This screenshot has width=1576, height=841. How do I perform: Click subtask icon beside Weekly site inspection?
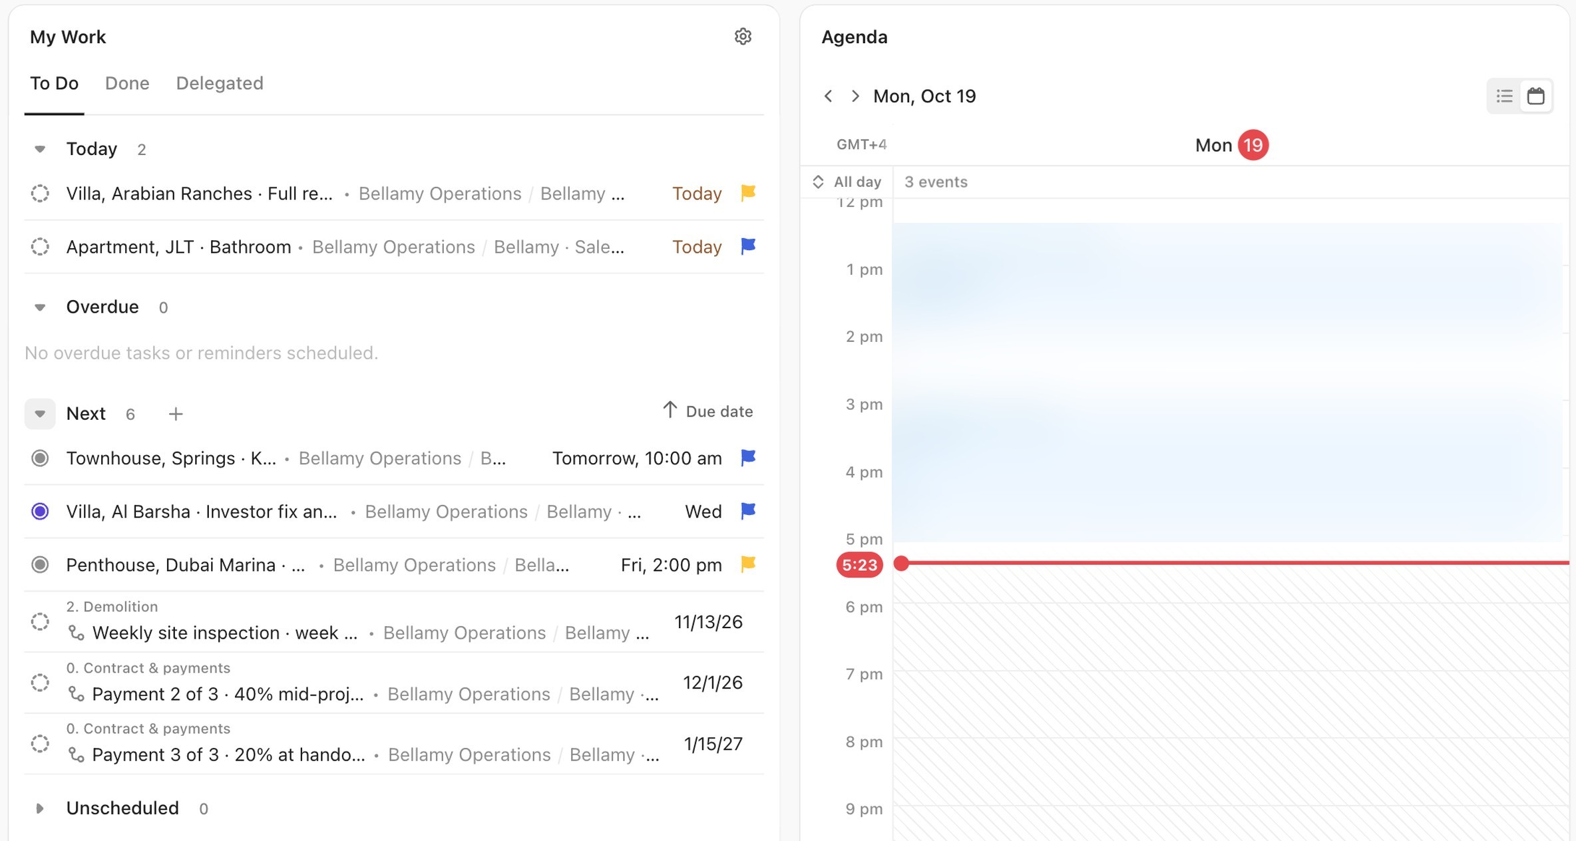(77, 633)
